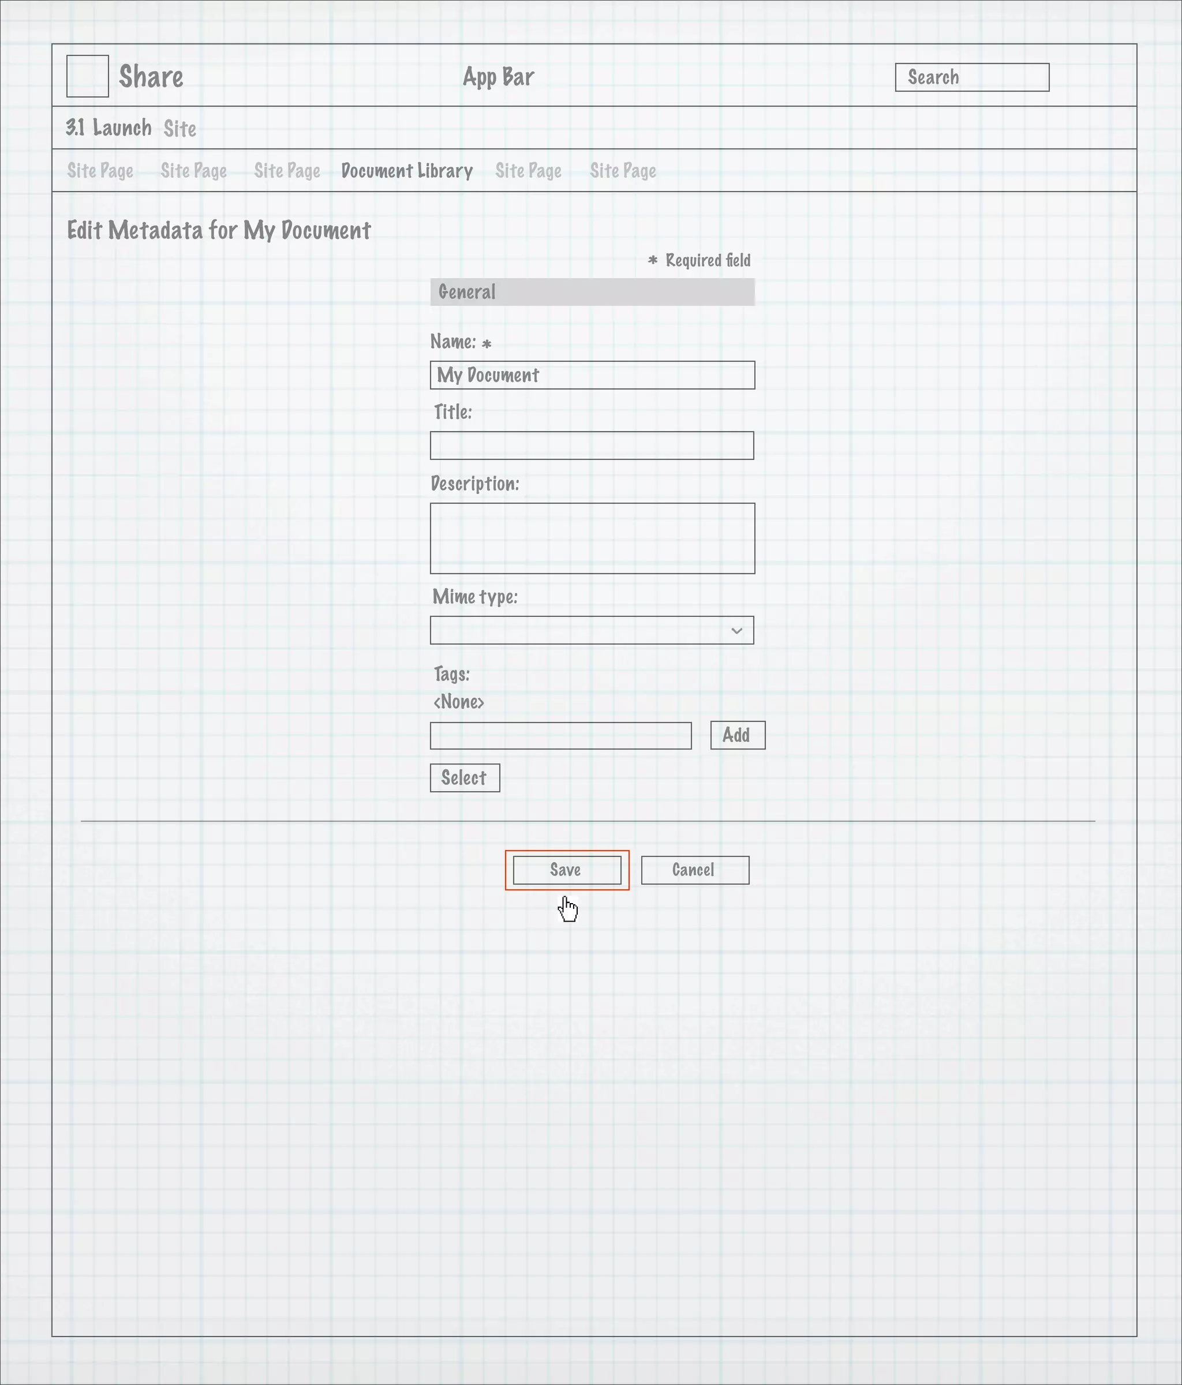Open the first Site Page tab on the left
1182x1385 pixels.
(100, 171)
